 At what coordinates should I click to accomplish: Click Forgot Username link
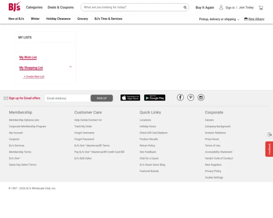click(84, 133)
